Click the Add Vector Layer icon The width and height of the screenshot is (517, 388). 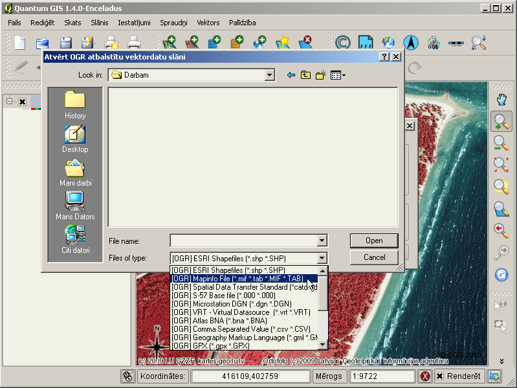tap(170, 43)
